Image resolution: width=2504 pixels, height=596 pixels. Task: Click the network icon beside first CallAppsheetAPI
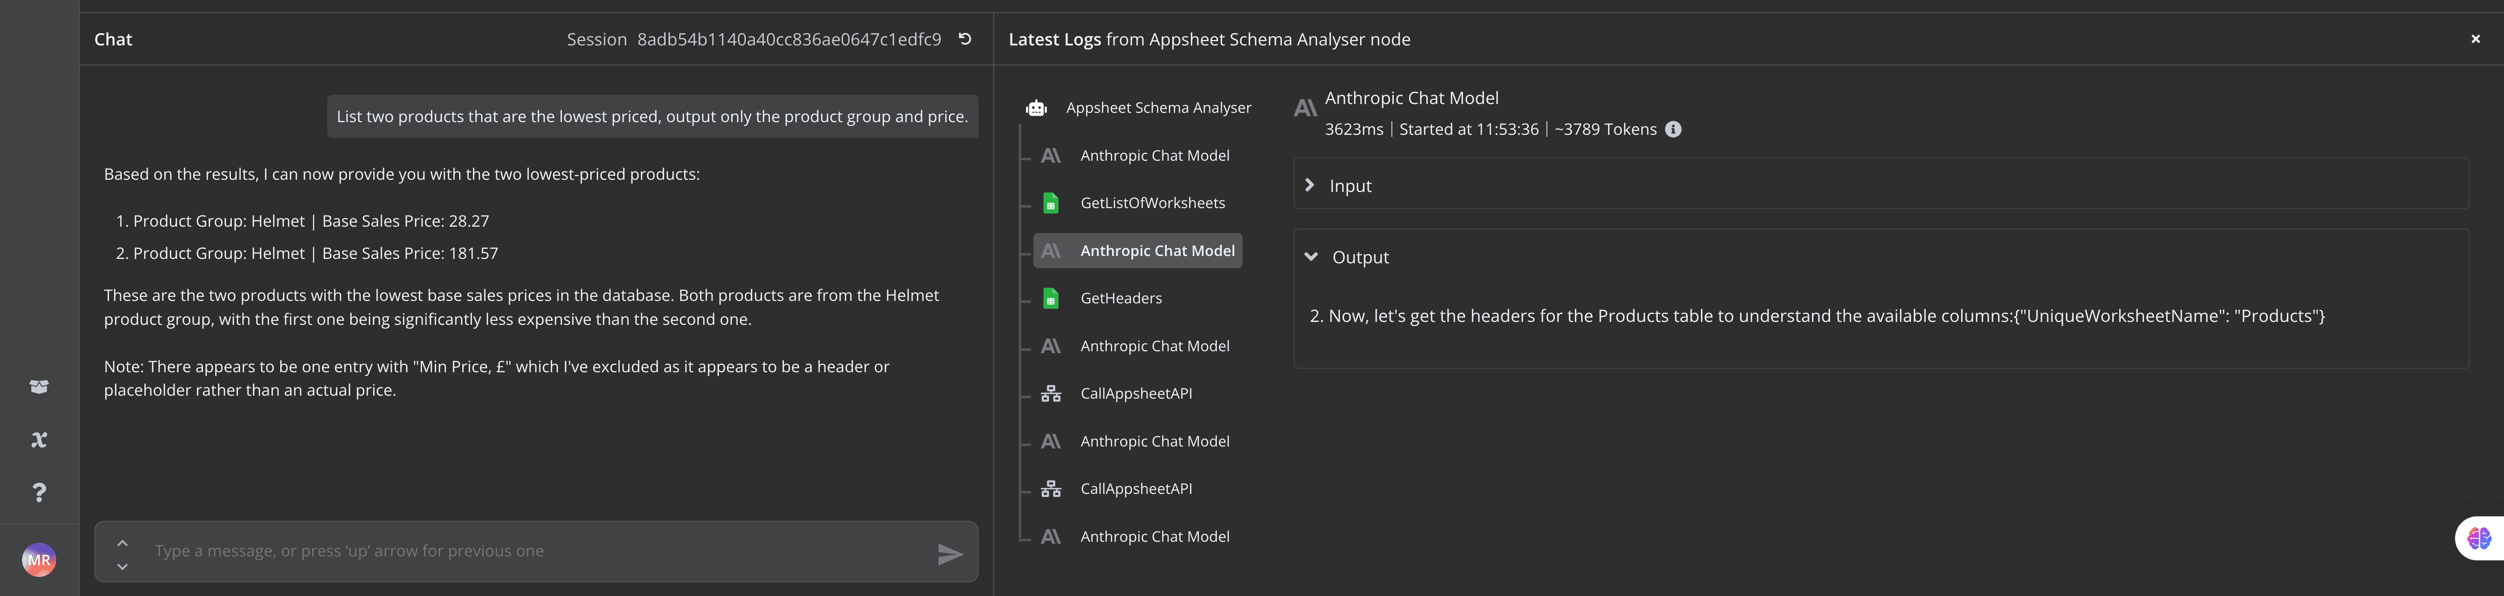1051,393
